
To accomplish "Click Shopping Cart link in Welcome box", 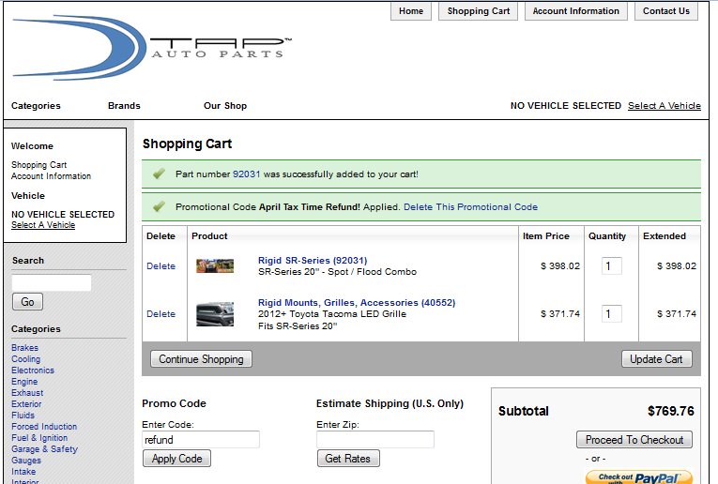I will [x=38, y=165].
